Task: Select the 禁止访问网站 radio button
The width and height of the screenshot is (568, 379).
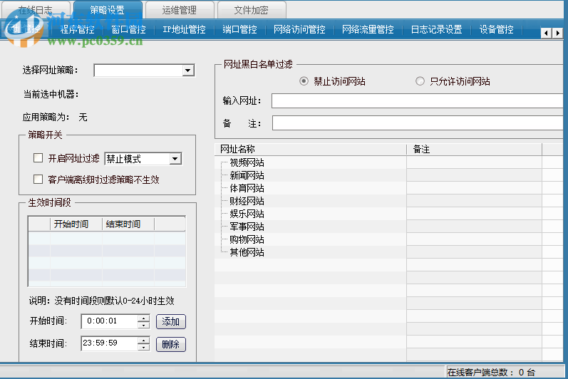Action: click(x=304, y=81)
